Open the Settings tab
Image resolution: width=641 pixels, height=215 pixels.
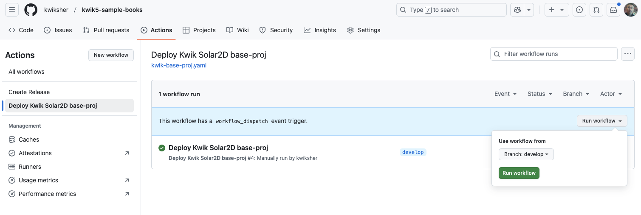364,30
